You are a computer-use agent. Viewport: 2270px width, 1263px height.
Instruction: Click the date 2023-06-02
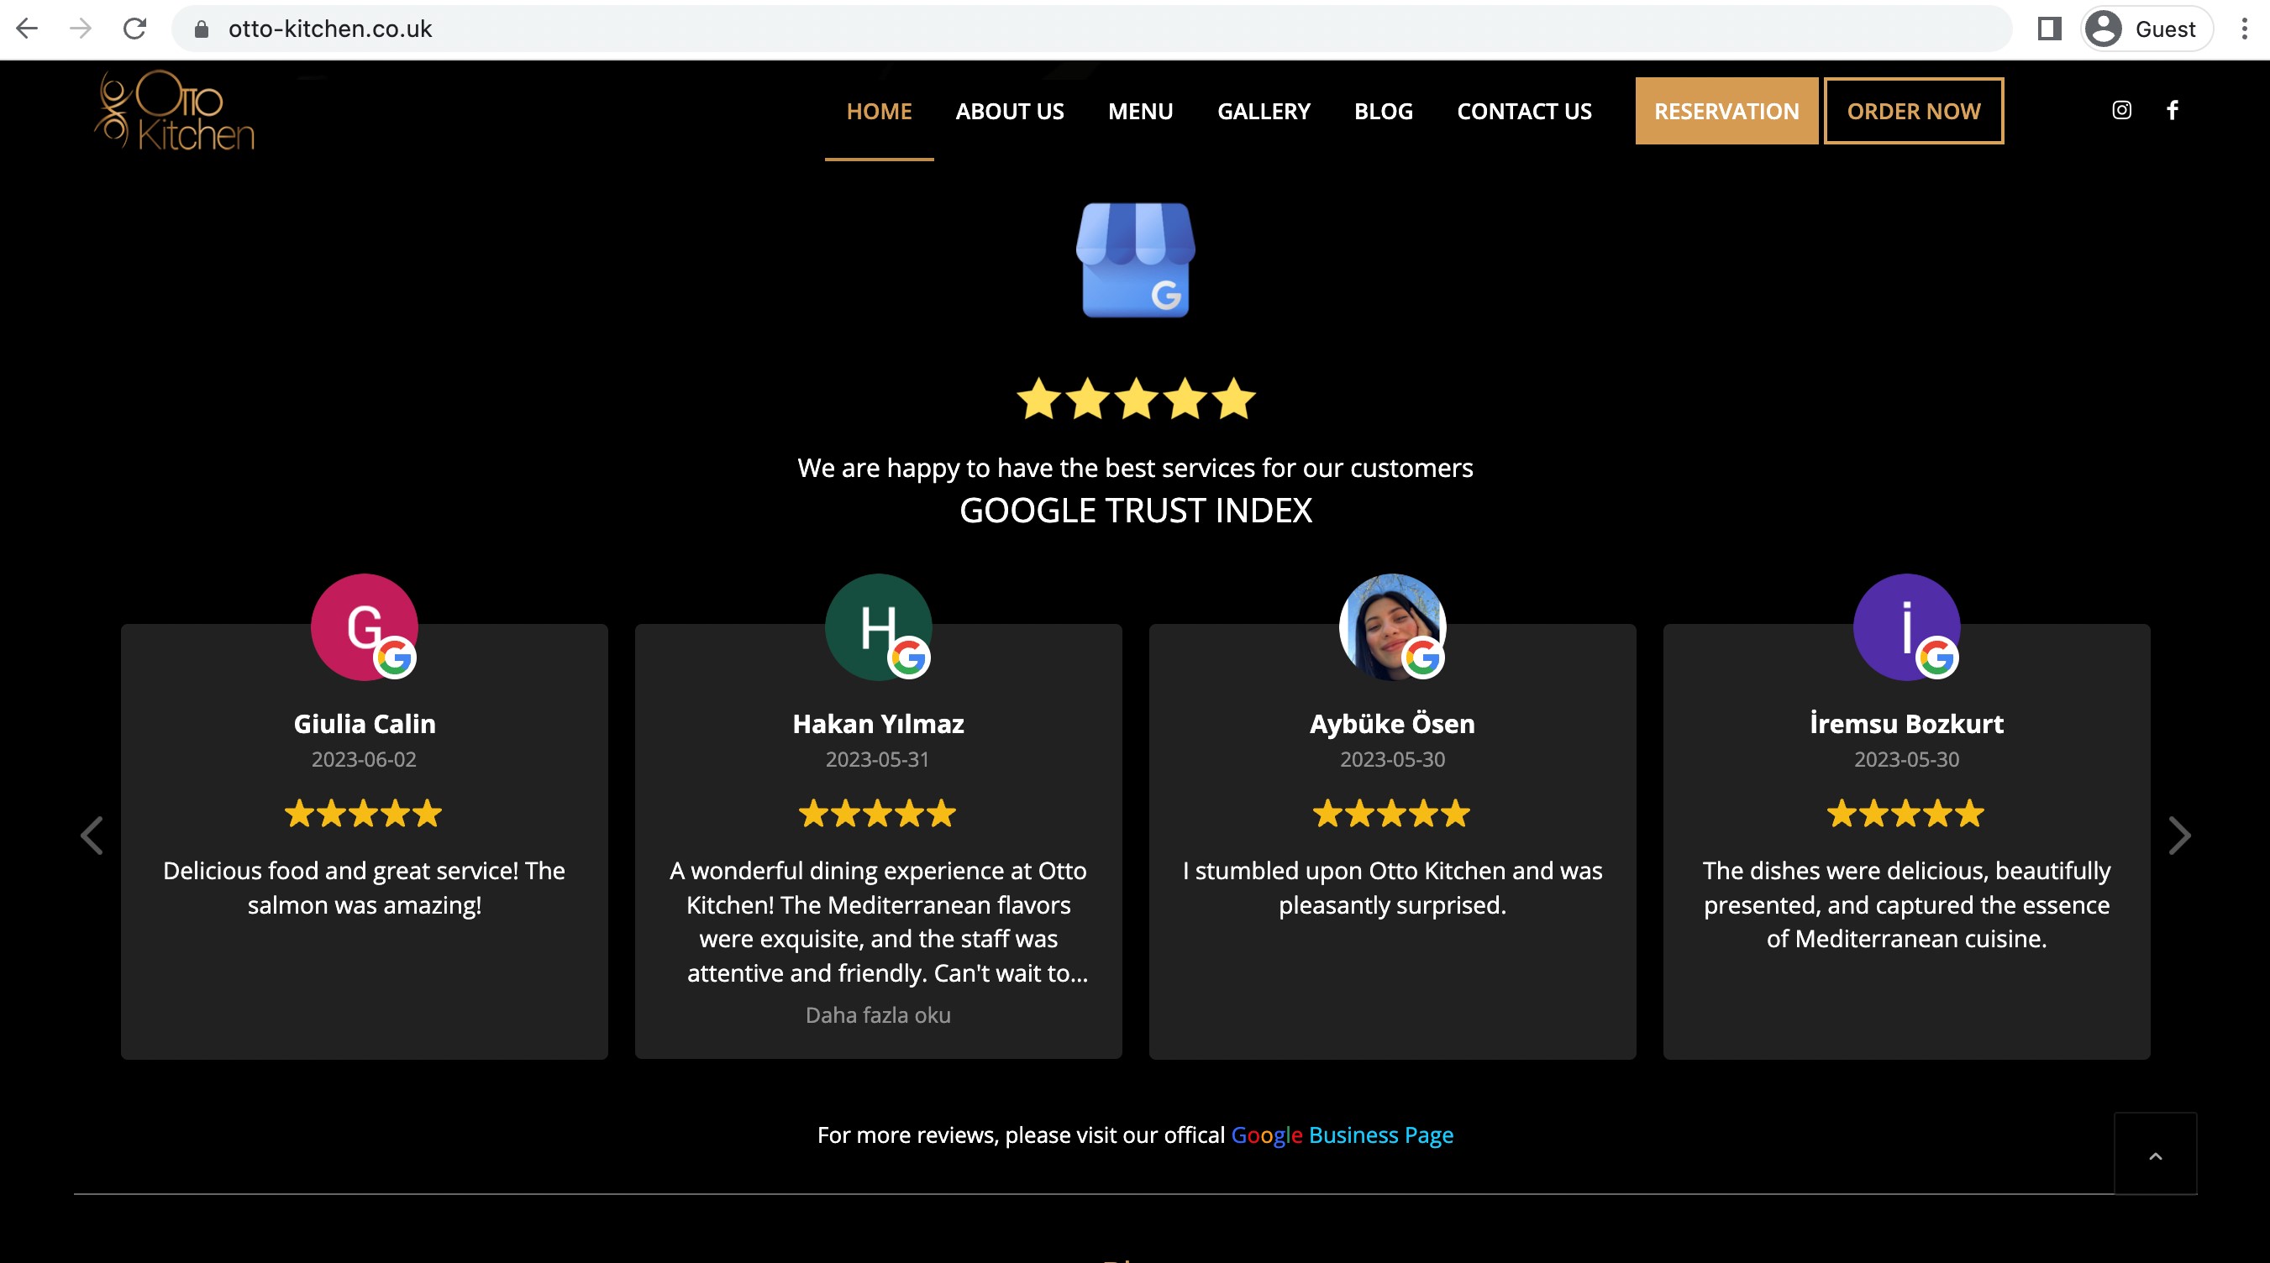click(364, 759)
